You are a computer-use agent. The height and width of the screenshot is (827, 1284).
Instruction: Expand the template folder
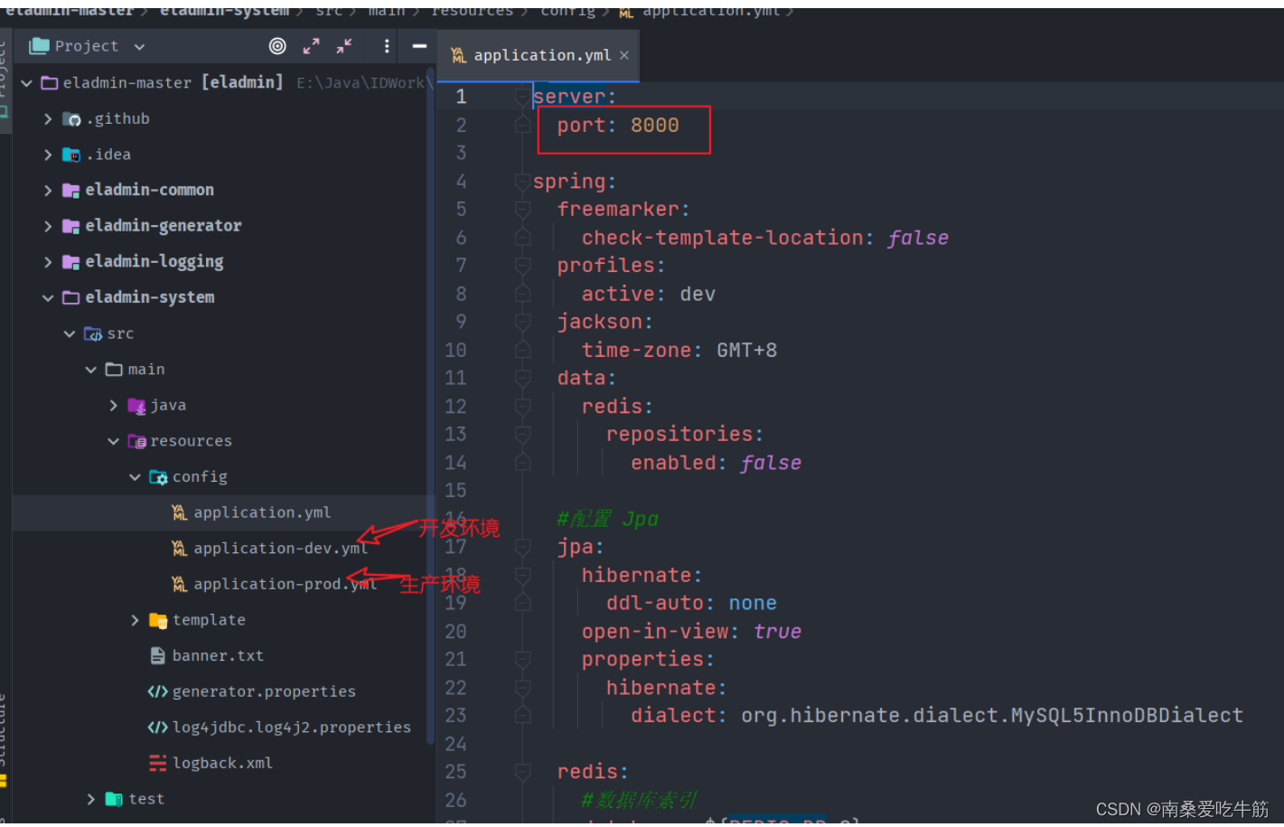[x=135, y=620]
